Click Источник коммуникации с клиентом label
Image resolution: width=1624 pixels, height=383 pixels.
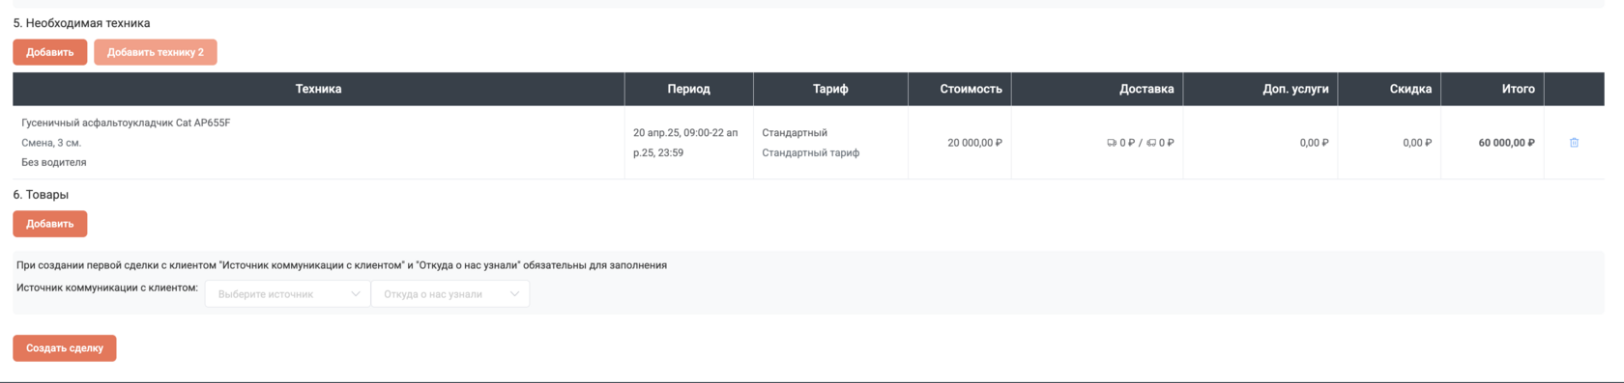click(107, 287)
